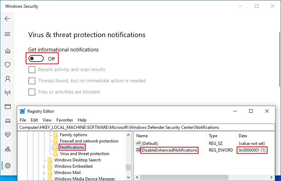Open the Favorites menu in Registry Editor
The height and width of the screenshot is (181, 281).
tap(64, 120)
